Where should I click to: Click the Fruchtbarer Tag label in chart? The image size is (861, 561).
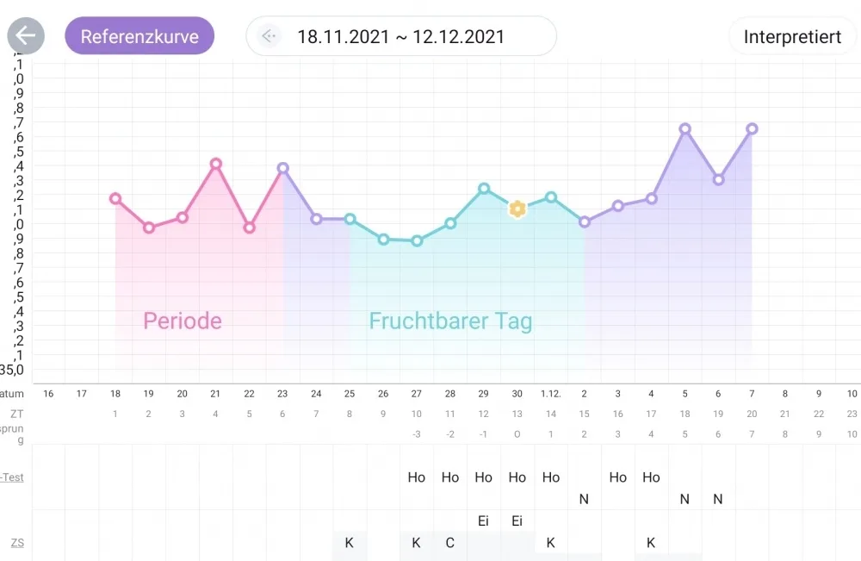[x=450, y=321]
